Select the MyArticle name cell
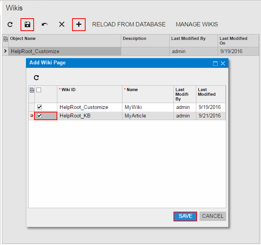This screenshot has width=261, height=245. pos(148,116)
